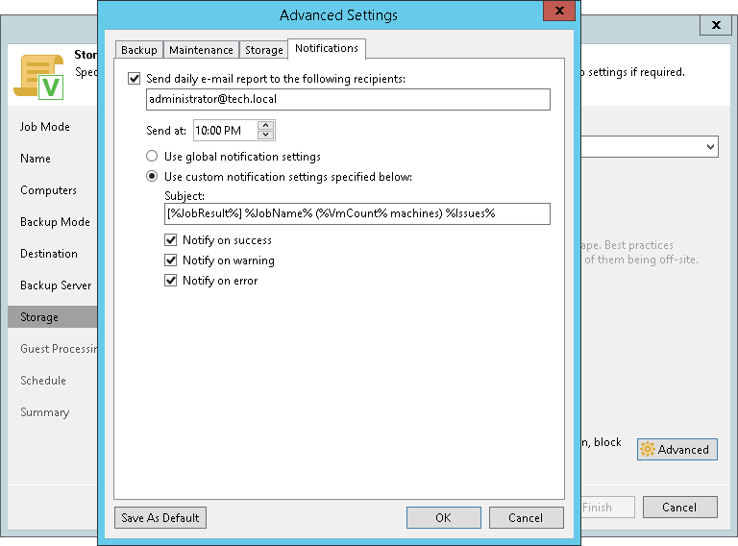The width and height of the screenshot is (738, 546).
Task: Go to the Name wizard step
Action: (x=36, y=159)
